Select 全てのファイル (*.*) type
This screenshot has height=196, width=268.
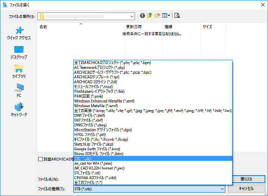coord(153,182)
